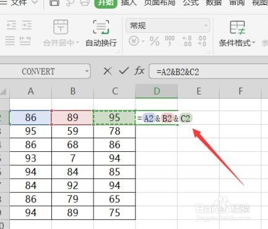Apply percent style format
Image resolution: width=268 pixels, height=229 pixels.
coord(154,41)
